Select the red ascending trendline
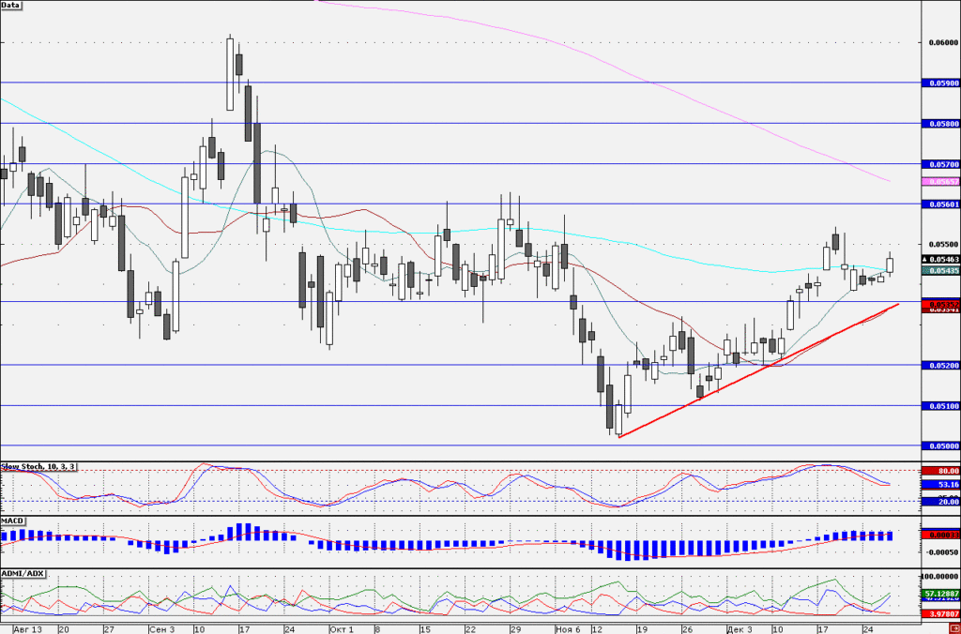The width and height of the screenshot is (961, 634). (x=758, y=370)
